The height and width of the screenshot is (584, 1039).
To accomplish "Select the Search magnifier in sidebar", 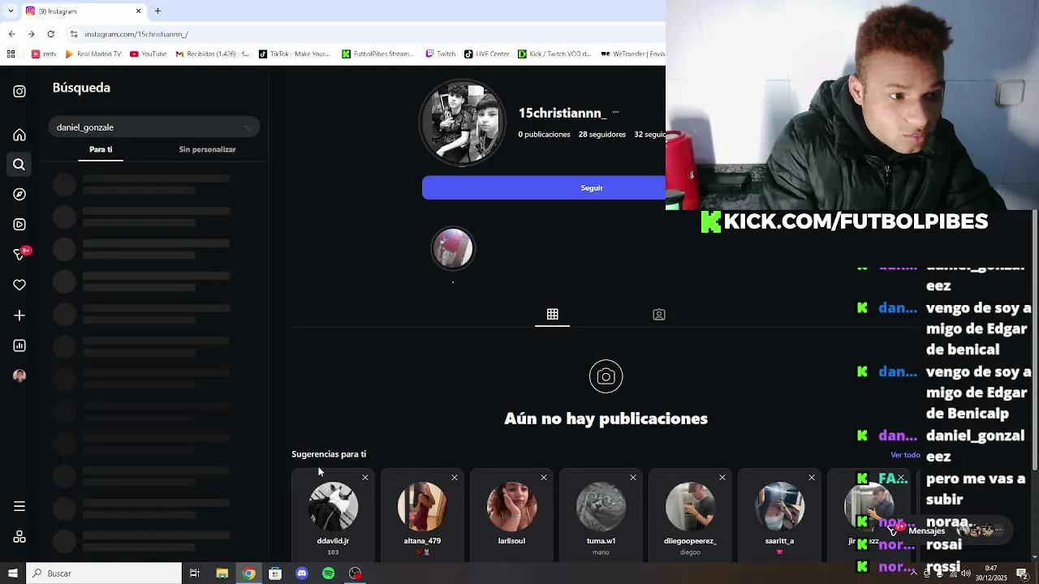I will tap(19, 165).
